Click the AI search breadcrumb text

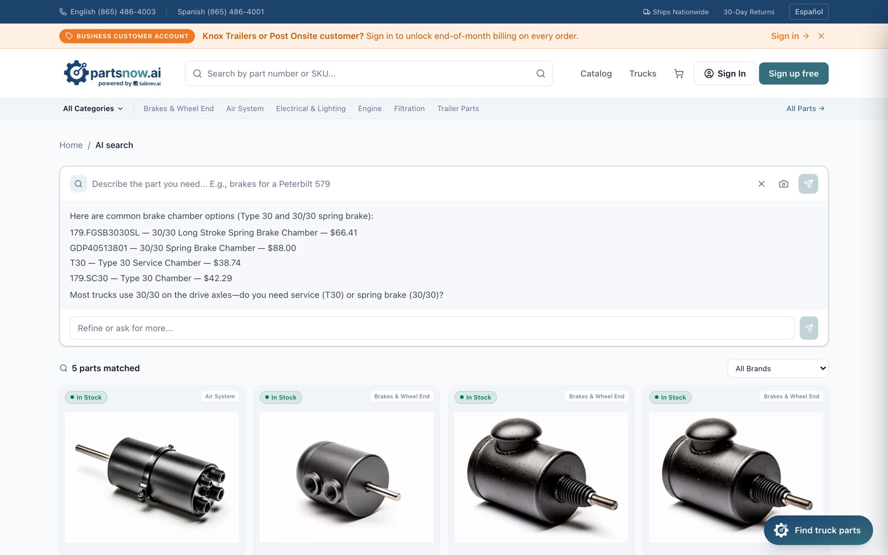coord(114,145)
